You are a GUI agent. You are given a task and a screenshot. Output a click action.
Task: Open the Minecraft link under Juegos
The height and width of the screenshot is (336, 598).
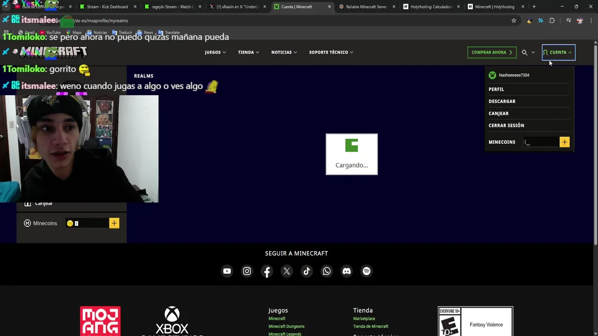point(277,318)
